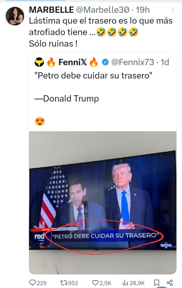
Task: Open Marbelle's profile picture avatar
Action: tap(15, 16)
